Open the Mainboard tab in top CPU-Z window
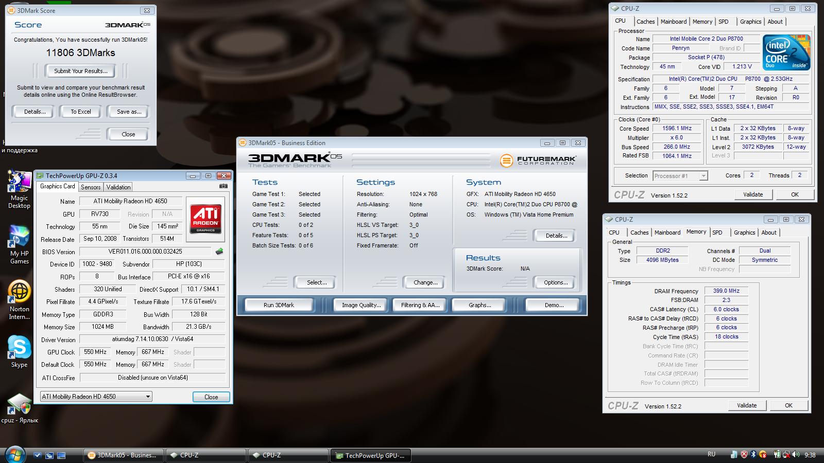The height and width of the screenshot is (463, 824). pyautogui.click(x=674, y=22)
